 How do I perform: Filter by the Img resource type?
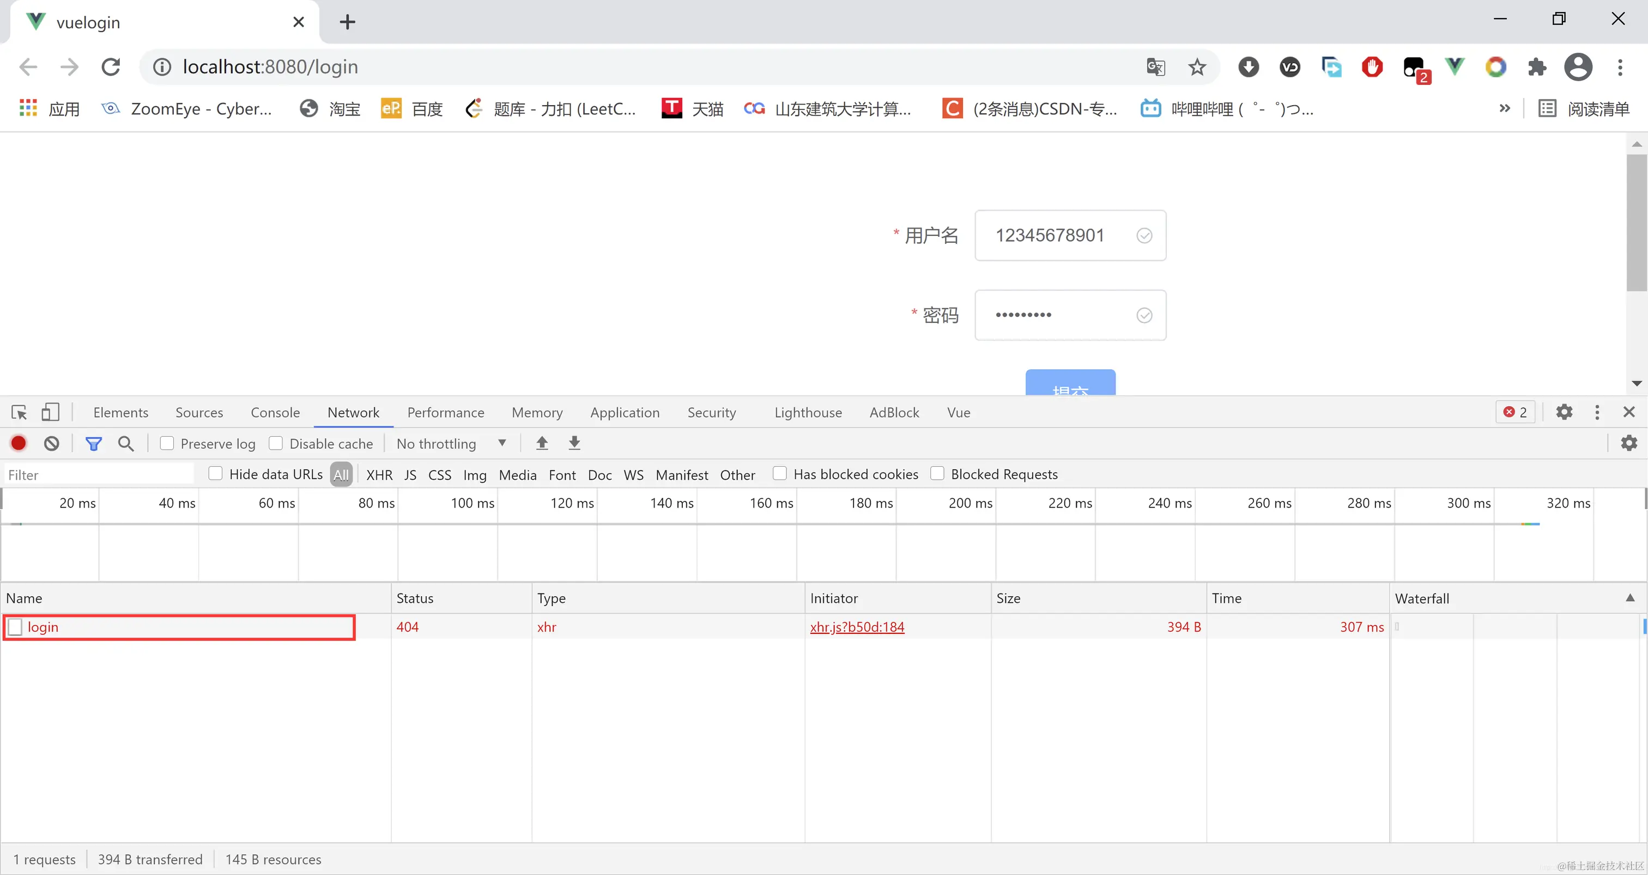click(x=475, y=475)
